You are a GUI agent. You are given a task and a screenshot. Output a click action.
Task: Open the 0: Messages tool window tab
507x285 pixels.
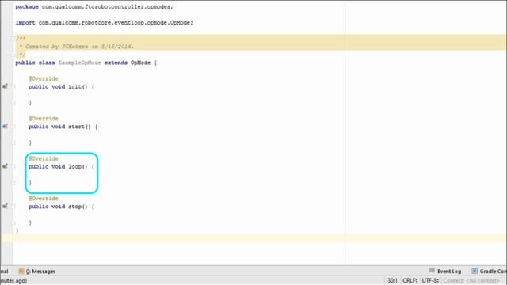click(37, 271)
